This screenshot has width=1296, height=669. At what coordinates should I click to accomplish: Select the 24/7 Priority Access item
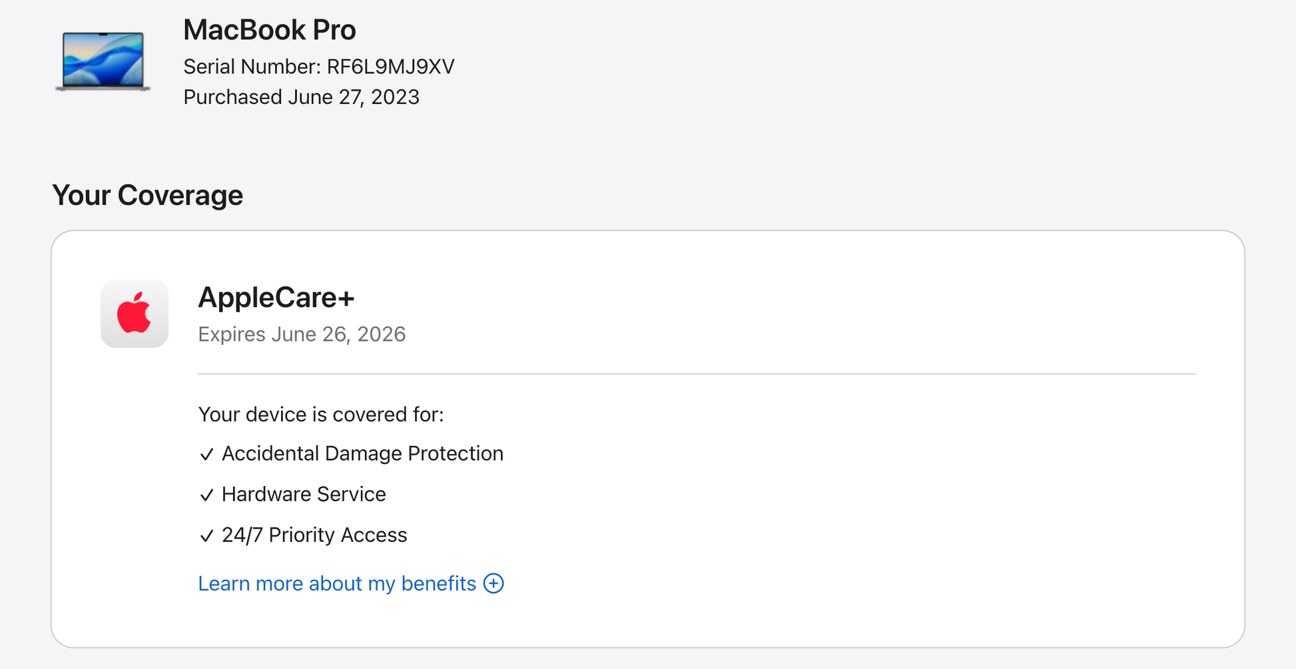pyautogui.click(x=314, y=535)
